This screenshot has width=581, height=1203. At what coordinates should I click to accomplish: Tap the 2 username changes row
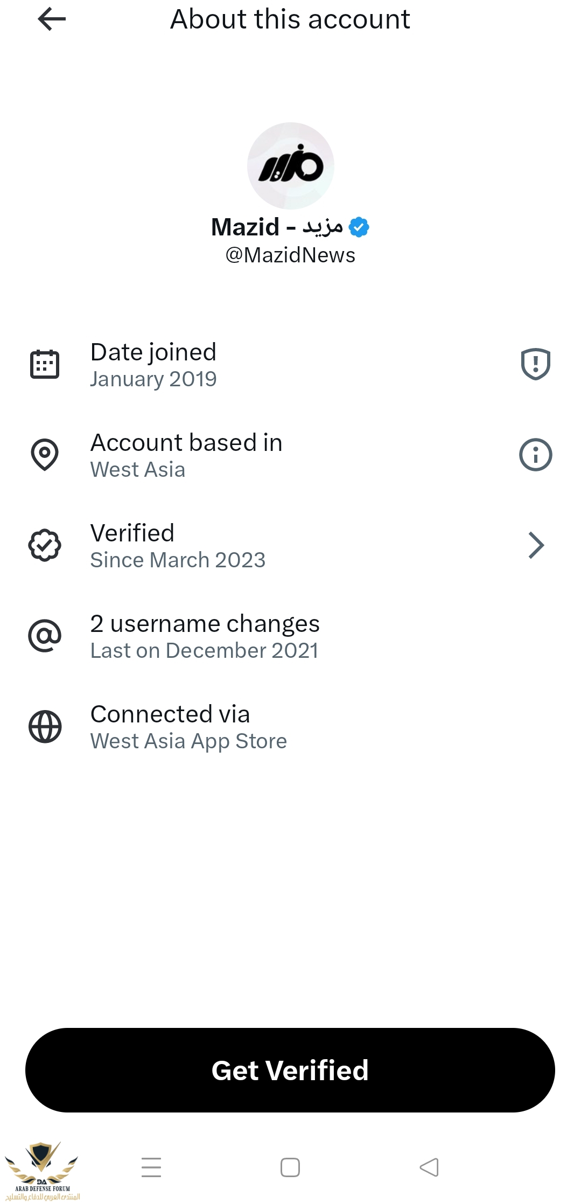[205, 636]
